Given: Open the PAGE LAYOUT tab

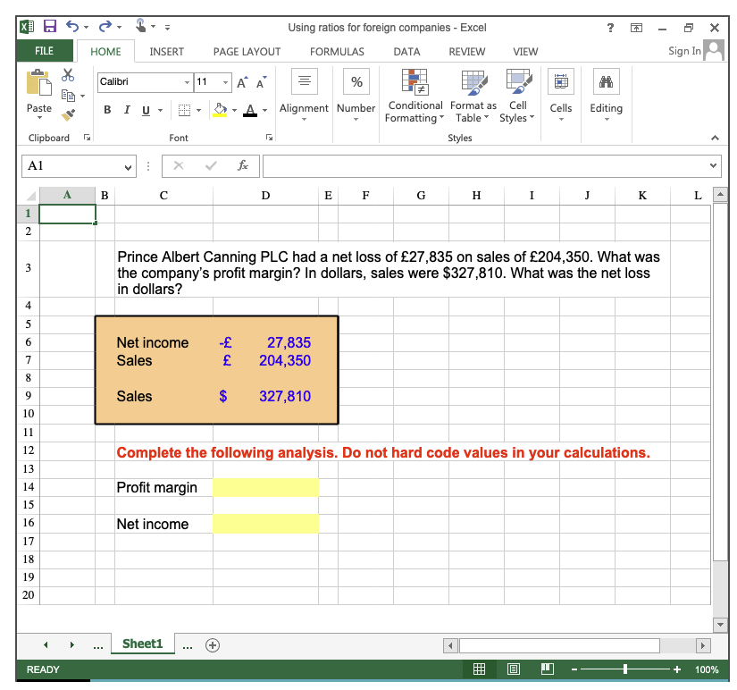Looking at the screenshot, I should pyautogui.click(x=247, y=52).
